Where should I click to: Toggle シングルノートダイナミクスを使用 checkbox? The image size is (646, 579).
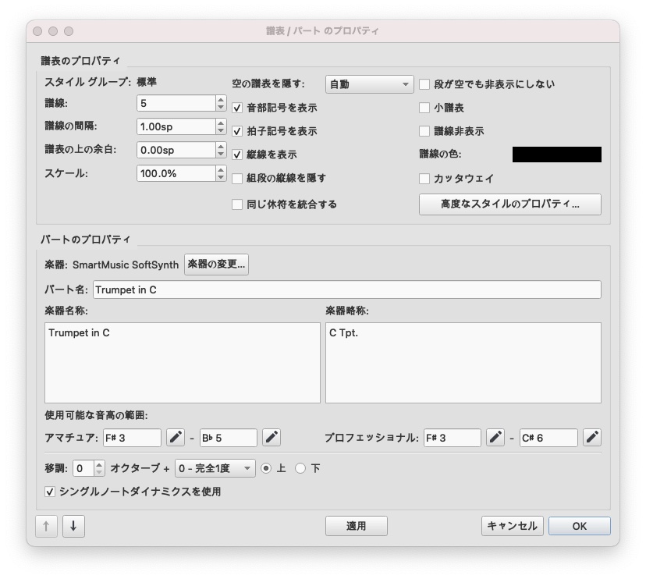pyautogui.click(x=51, y=492)
